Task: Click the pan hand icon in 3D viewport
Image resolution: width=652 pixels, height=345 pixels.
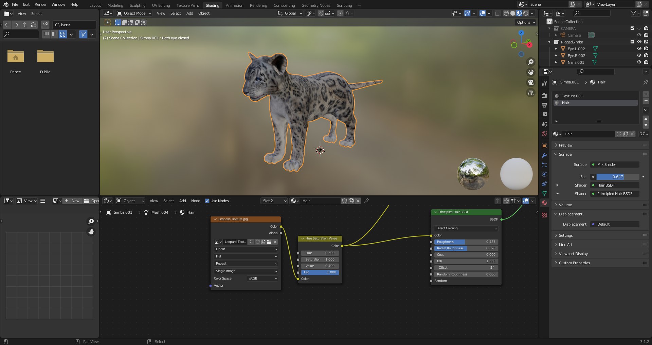Action: [530, 72]
